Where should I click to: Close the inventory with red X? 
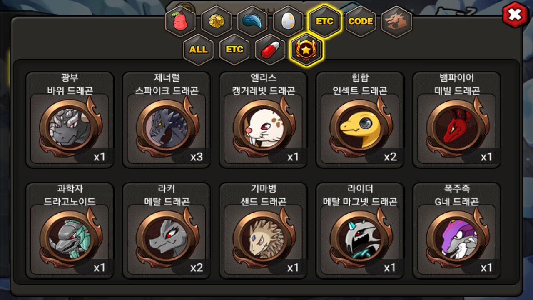(x=515, y=15)
